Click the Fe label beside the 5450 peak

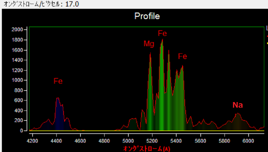pos(183,56)
